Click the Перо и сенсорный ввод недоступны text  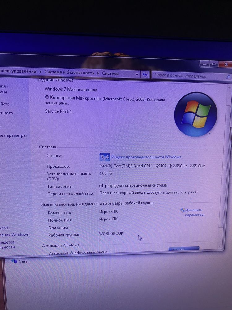(x=148, y=193)
